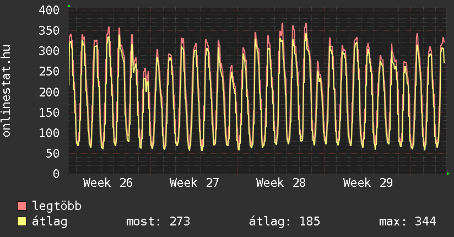Image resolution: width=454 pixels, height=237 pixels.
Task: Click the pink legtöbb legend swatch
Action: point(21,206)
